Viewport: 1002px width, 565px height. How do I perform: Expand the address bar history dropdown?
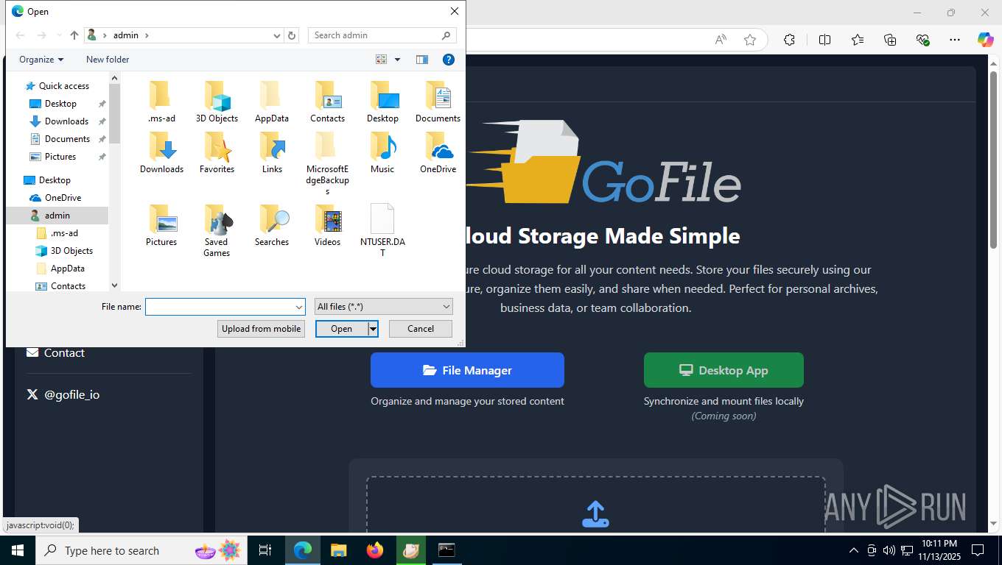277,35
